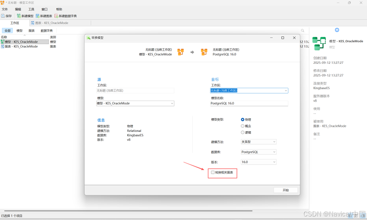Open the 文件 menu

pos(5,9)
